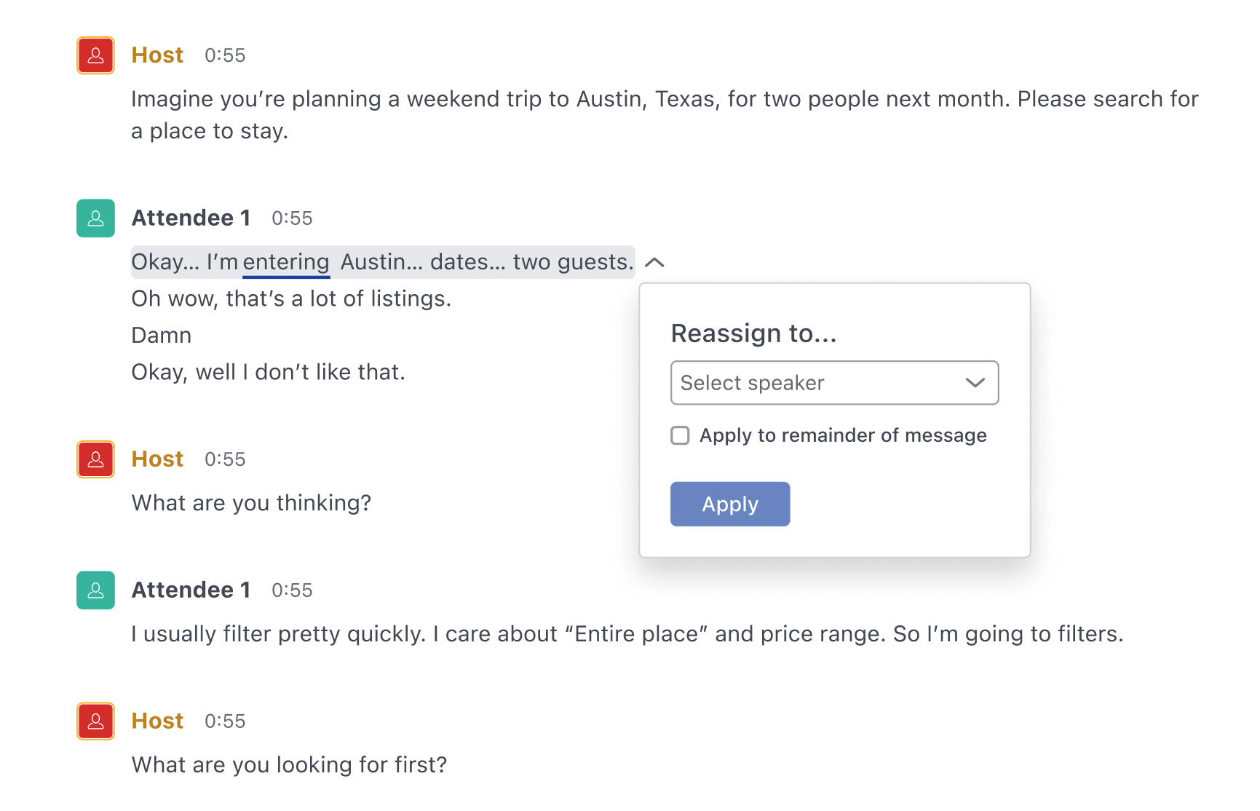Click the last Host avatar icon

[x=95, y=721]
